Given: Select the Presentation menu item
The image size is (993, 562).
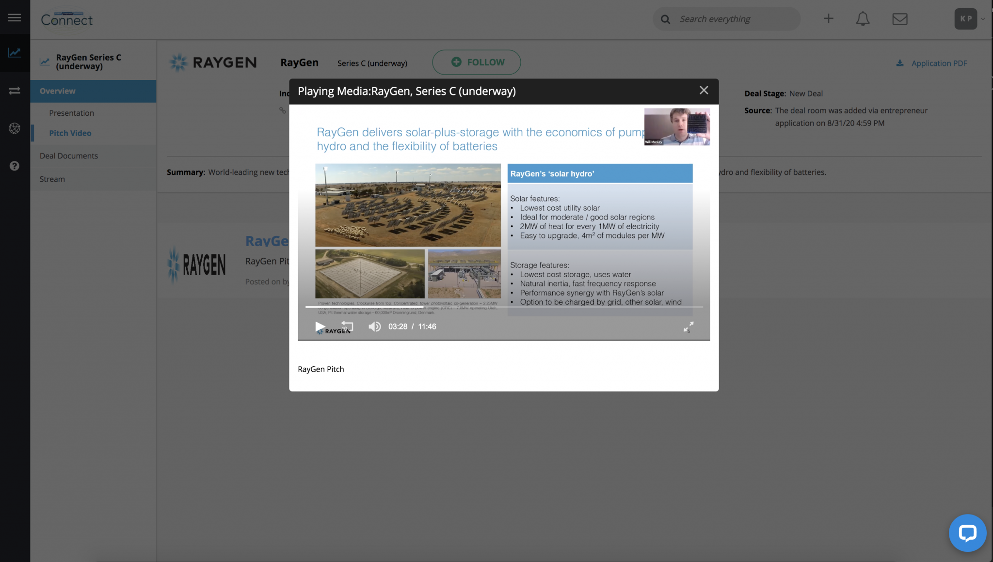Looking at the screenshot, I should pyautogui.click(x=71, y=113).
